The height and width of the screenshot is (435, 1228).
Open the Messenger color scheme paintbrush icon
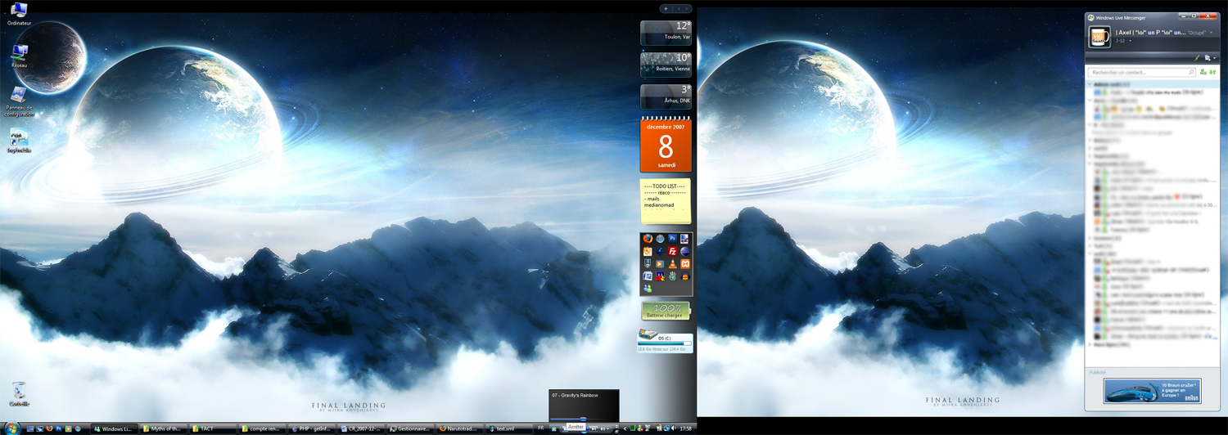tap(1197, 58)
